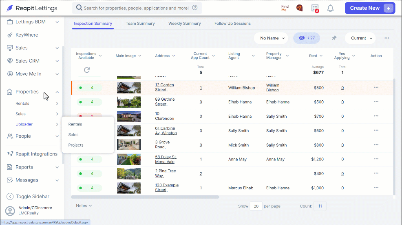402x225 pixels.
Task: Click the refresh icon under Inspections Available
Action: pyautogui.click(x=87, y=70)
